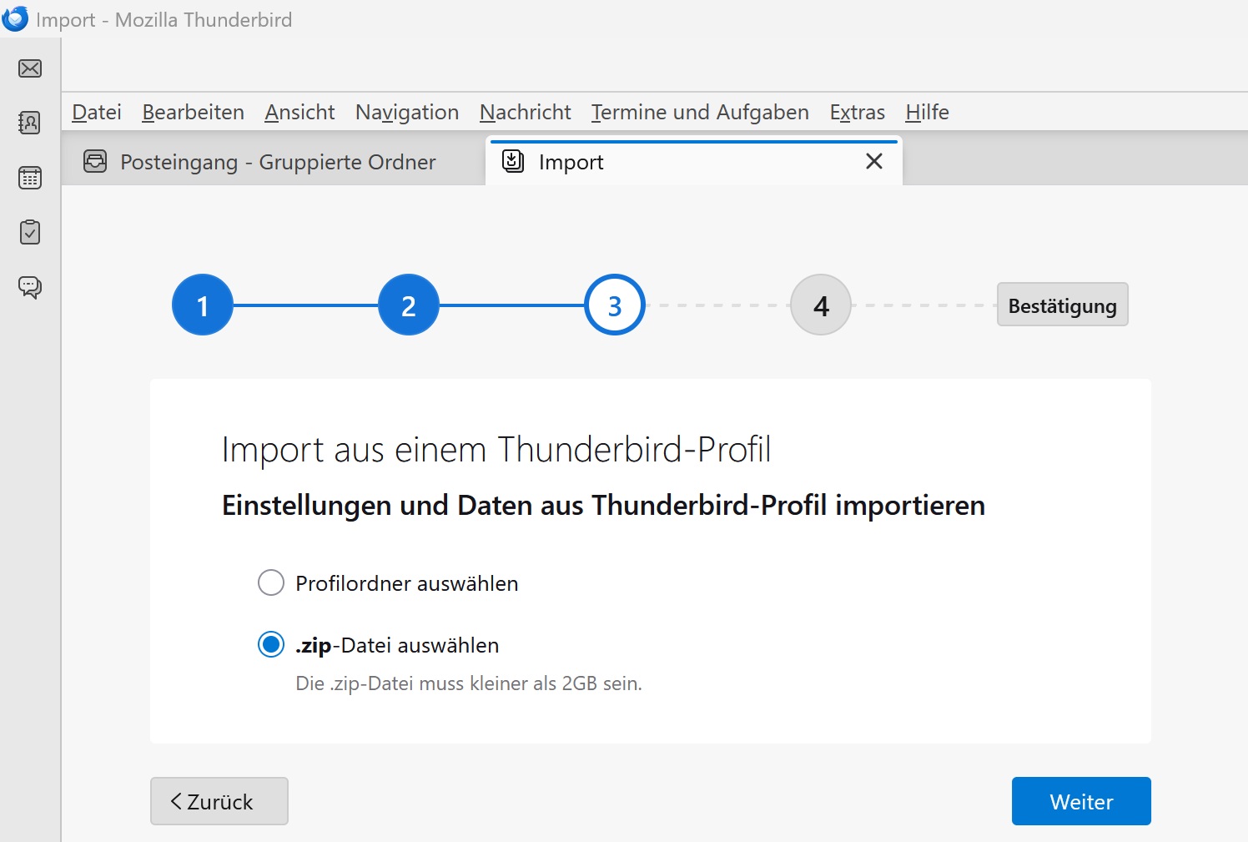Click the Bestätigung step label
The image size is (1248, 842).
point(1062,305)
